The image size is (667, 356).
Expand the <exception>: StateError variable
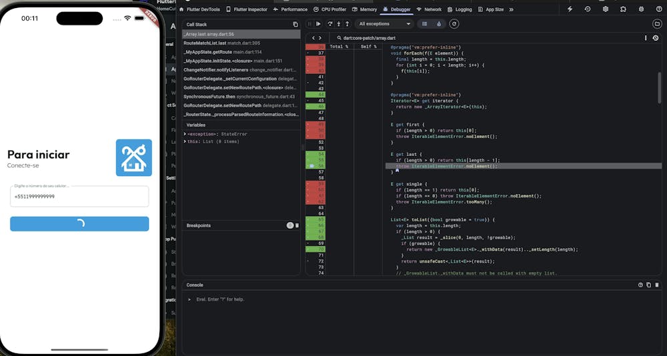[185, 134]
